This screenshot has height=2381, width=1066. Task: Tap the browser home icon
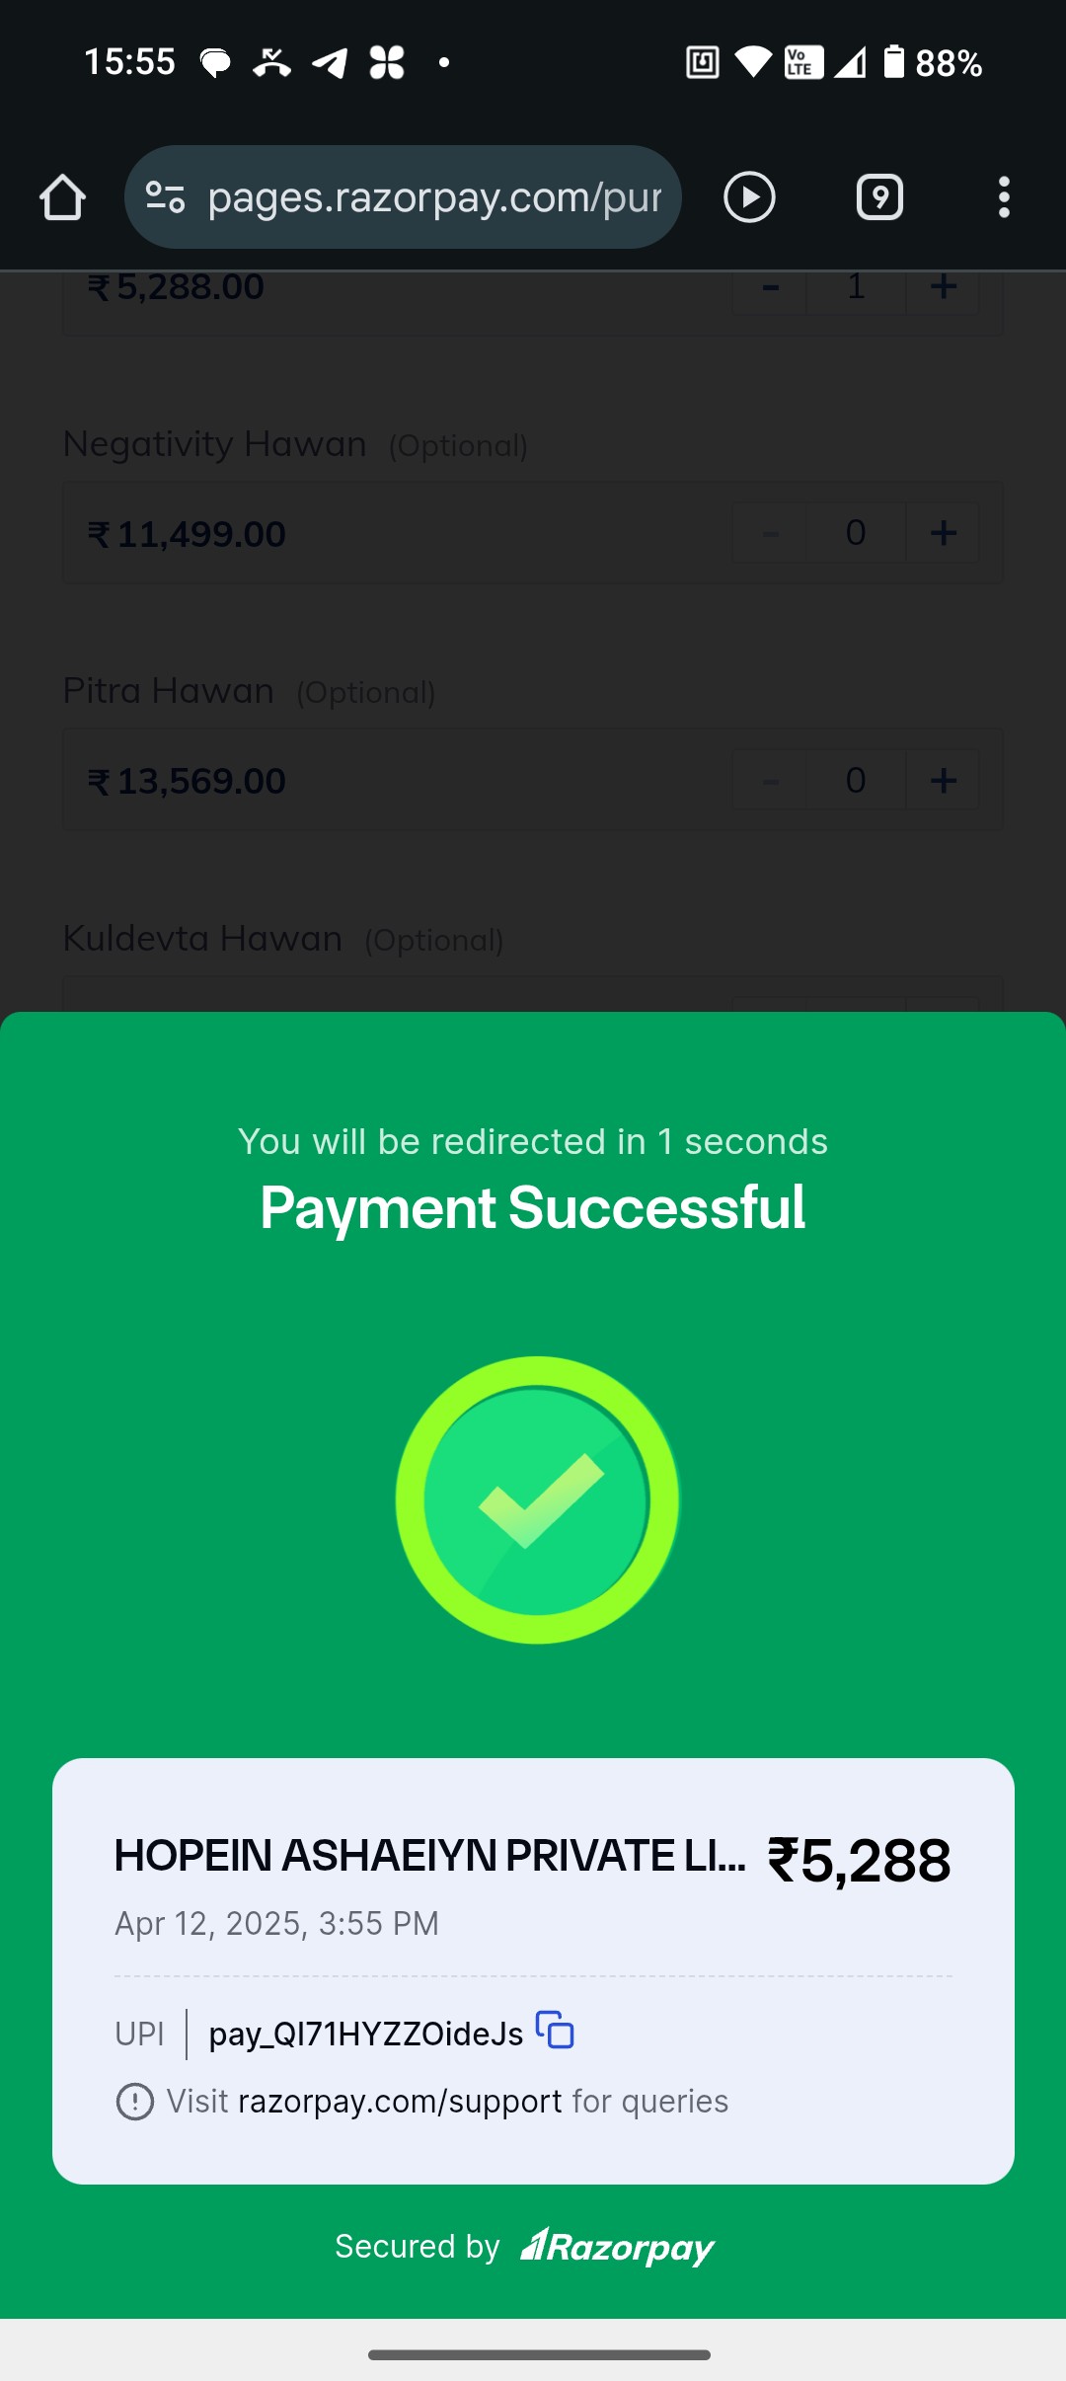click(x=62, y=197)
